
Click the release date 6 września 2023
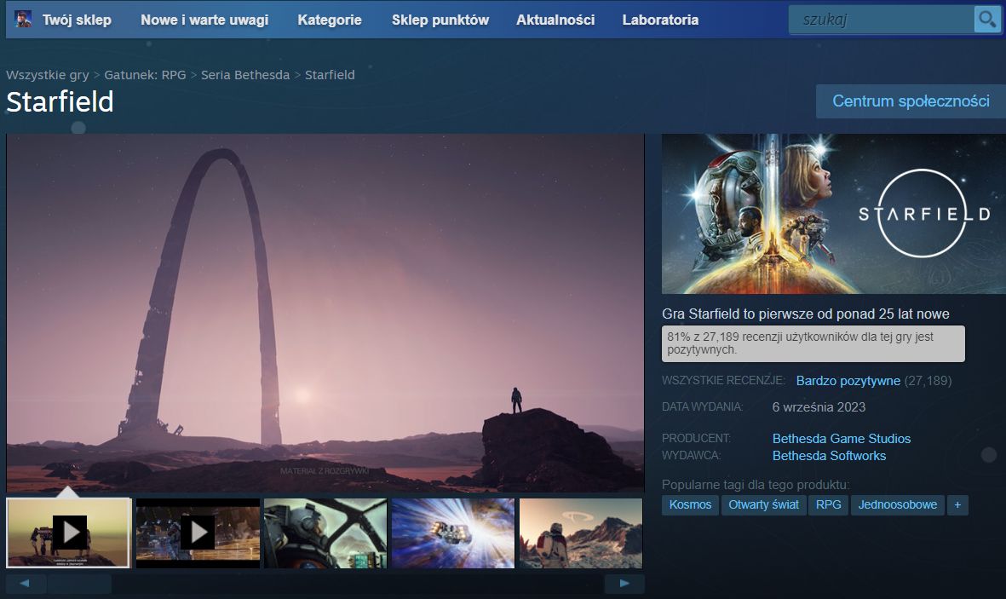click(819, 407)
